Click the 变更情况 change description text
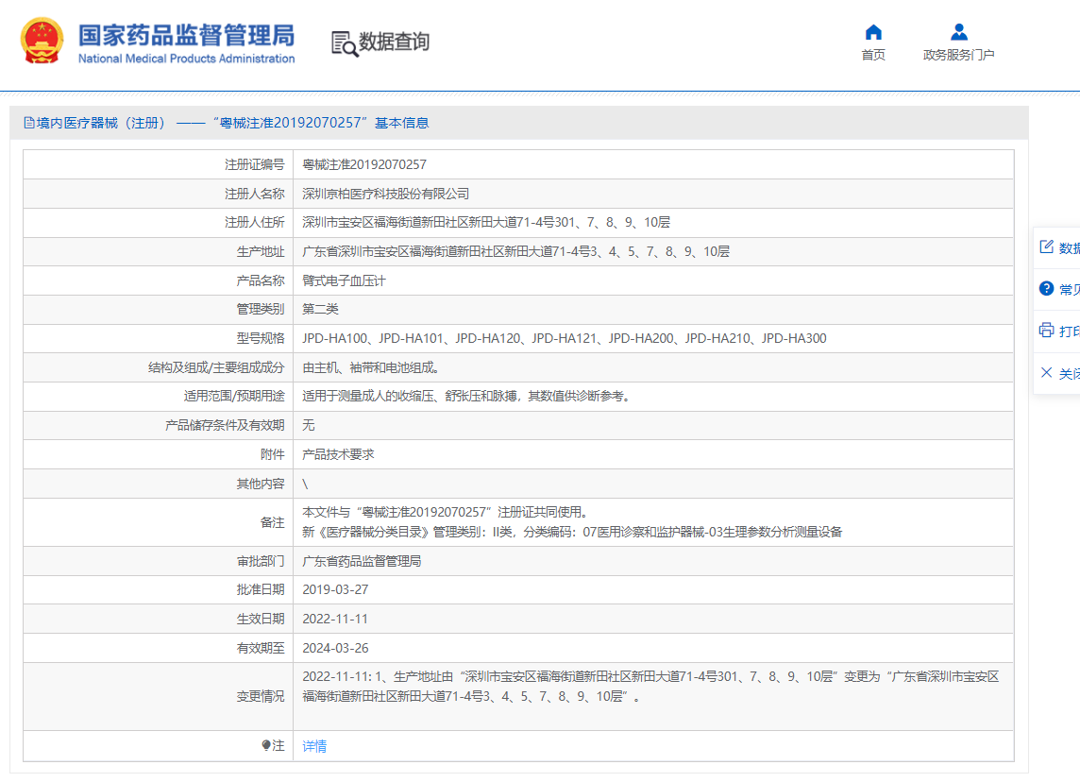The height and width of the screenshot is (782, 1080). click(x=650, y=687)
